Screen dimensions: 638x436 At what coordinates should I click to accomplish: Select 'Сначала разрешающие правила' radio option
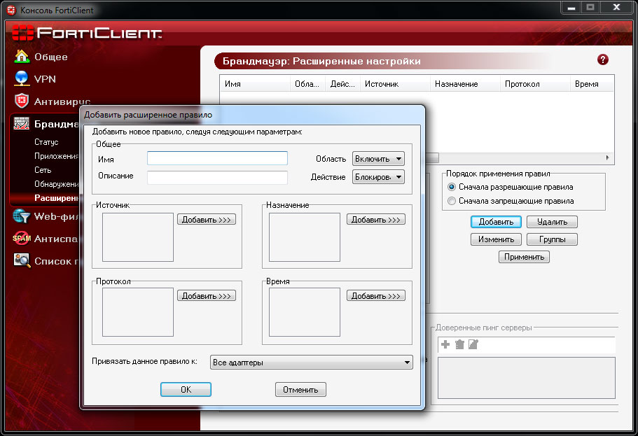[452, 187]
